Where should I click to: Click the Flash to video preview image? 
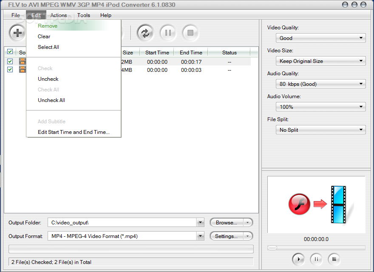pos(316,204)
